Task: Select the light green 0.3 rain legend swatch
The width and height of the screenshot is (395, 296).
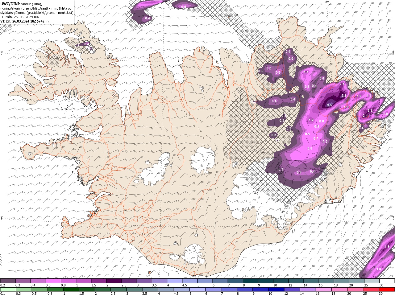Action: point(24,289)
